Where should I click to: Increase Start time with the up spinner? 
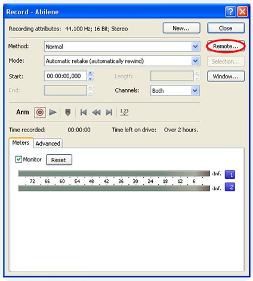(90, 74)
